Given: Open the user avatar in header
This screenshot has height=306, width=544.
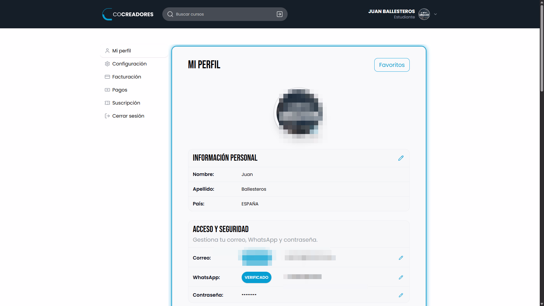Looking at the screenshot, I should [424, 14].
